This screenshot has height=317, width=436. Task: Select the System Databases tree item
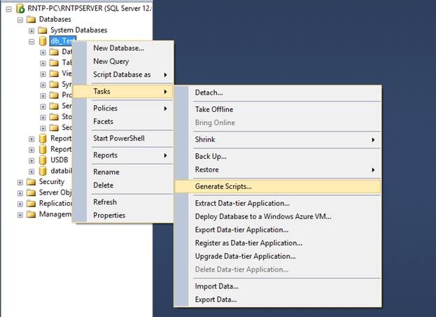click(x=78, y=30)
